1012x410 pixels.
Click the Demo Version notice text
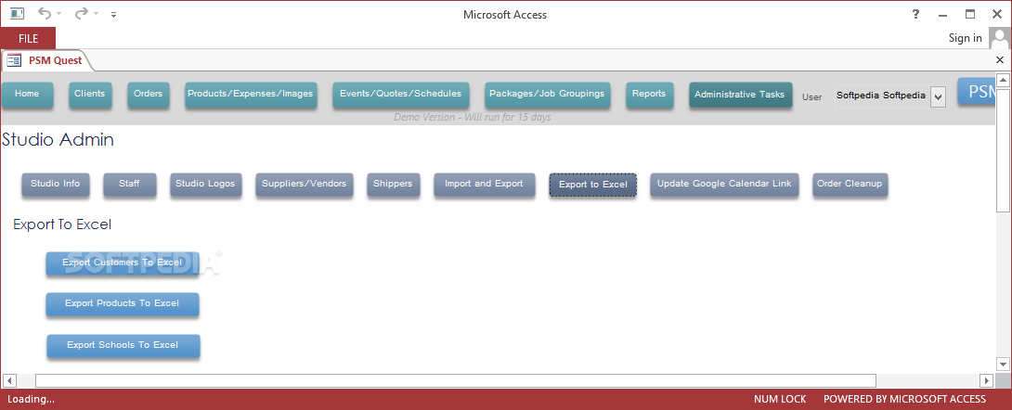coord(473,117)
